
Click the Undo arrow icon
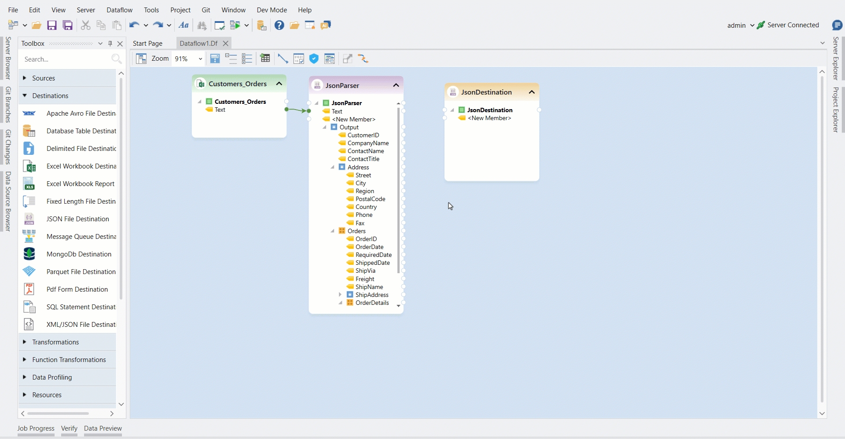coord(134,26)
